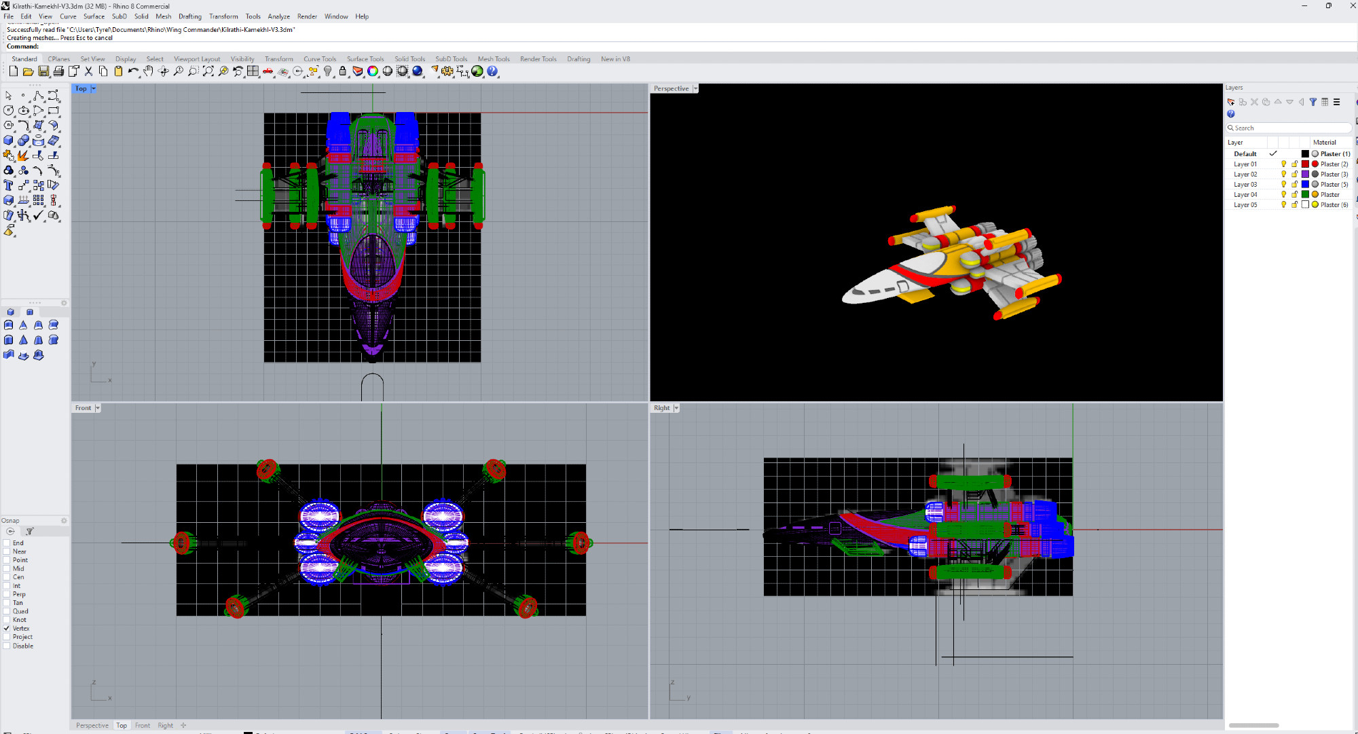Viewport: 1358px width, 734px height.
Task: Open the Surface menu
Action: coord(94,16)
